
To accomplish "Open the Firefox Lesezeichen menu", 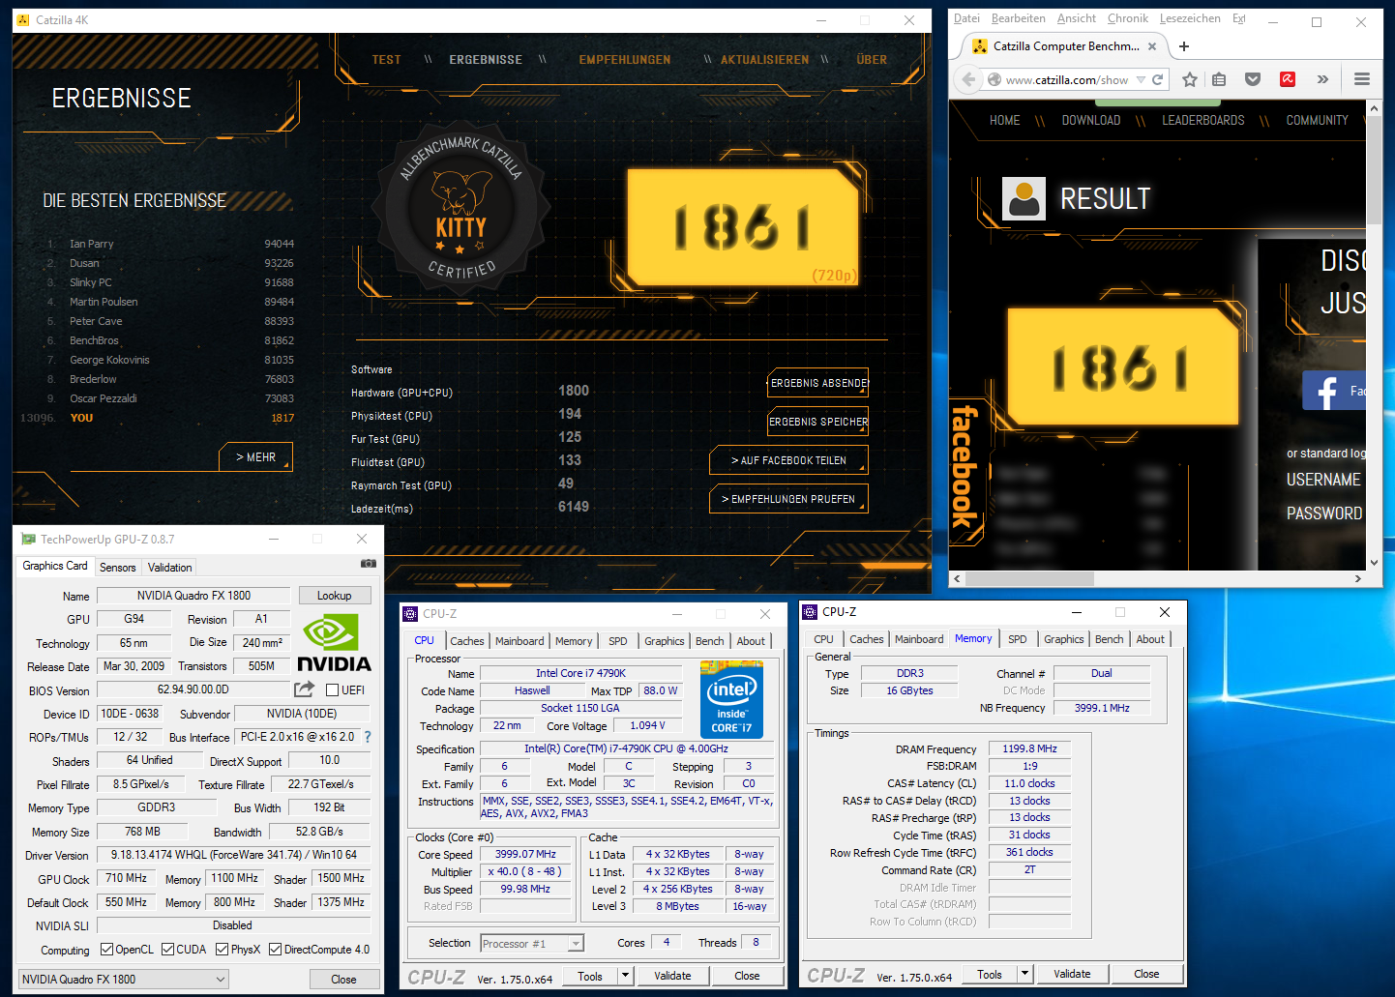I will point(1190,18).
